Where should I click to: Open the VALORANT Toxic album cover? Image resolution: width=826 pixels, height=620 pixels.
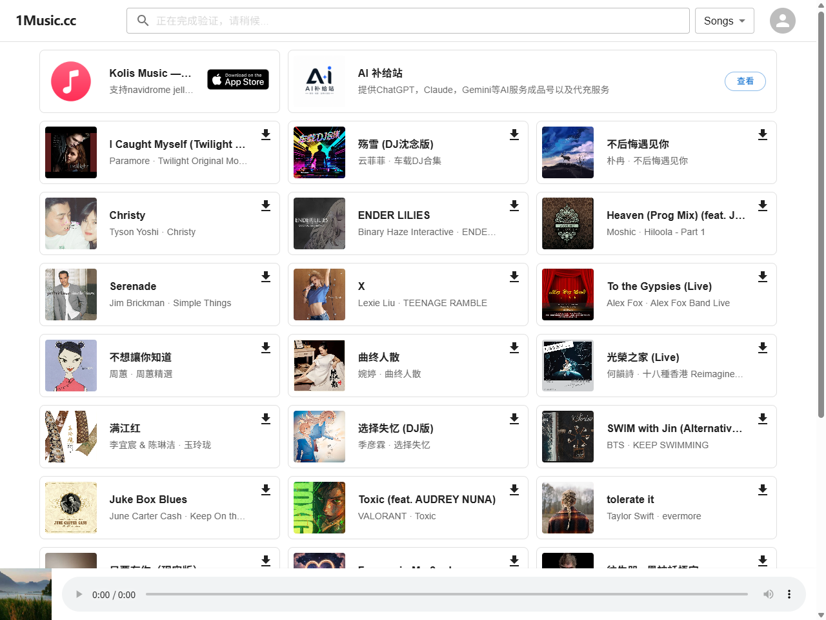point(319,508)
